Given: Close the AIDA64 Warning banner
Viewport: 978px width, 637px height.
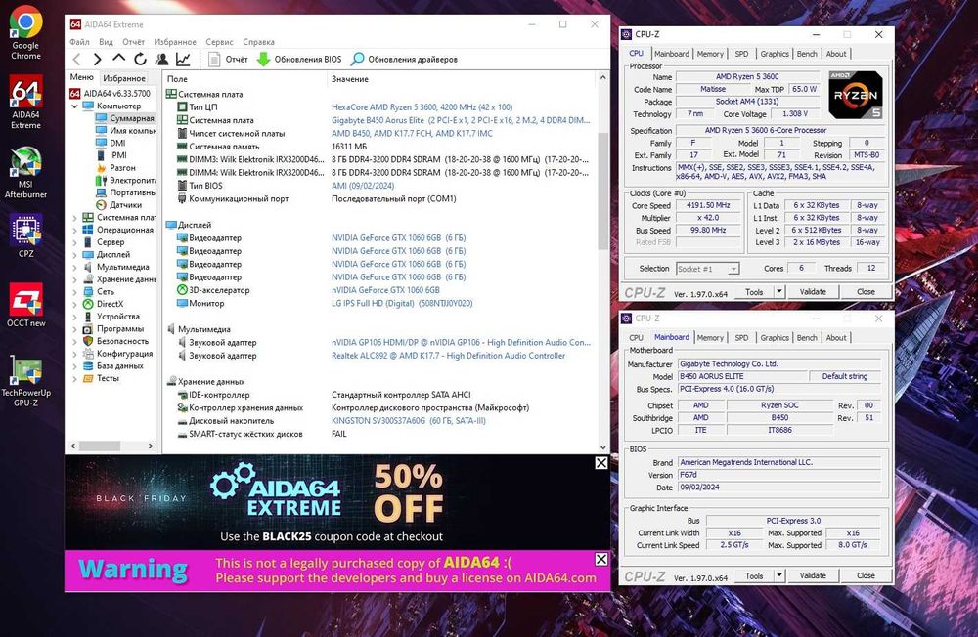Looking at the screenshot, I should pos(601,559).
